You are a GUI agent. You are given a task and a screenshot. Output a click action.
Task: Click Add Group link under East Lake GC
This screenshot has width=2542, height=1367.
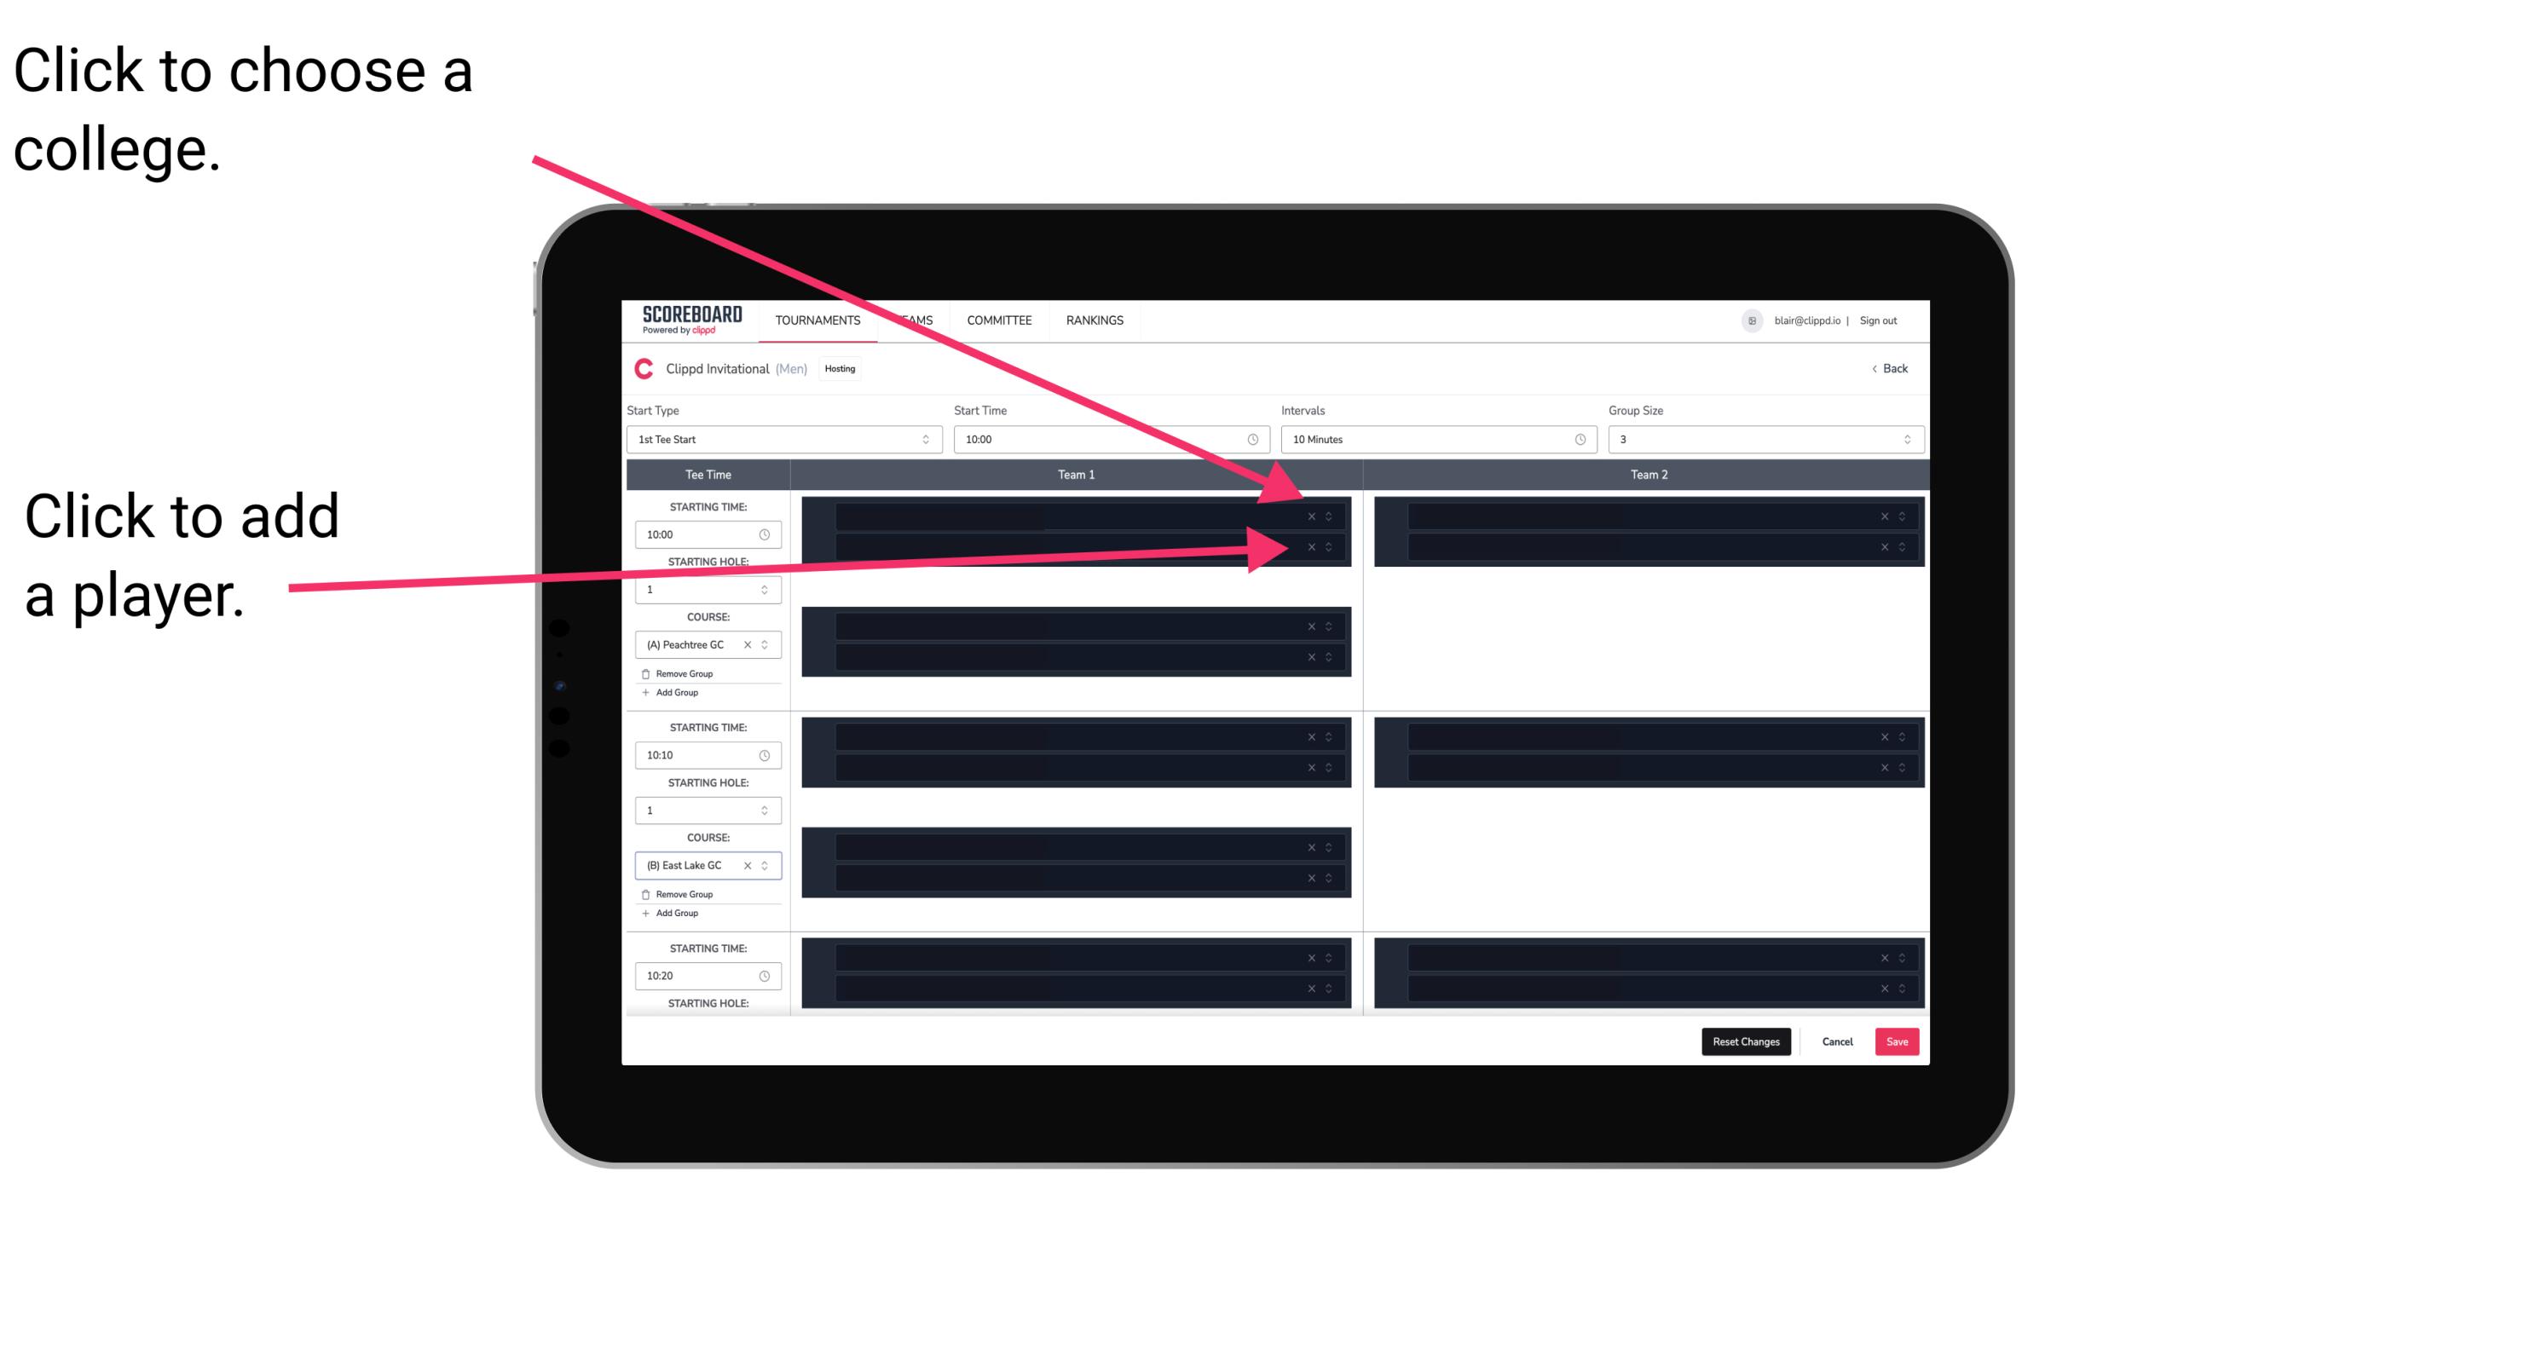click(x=677, y=913)
